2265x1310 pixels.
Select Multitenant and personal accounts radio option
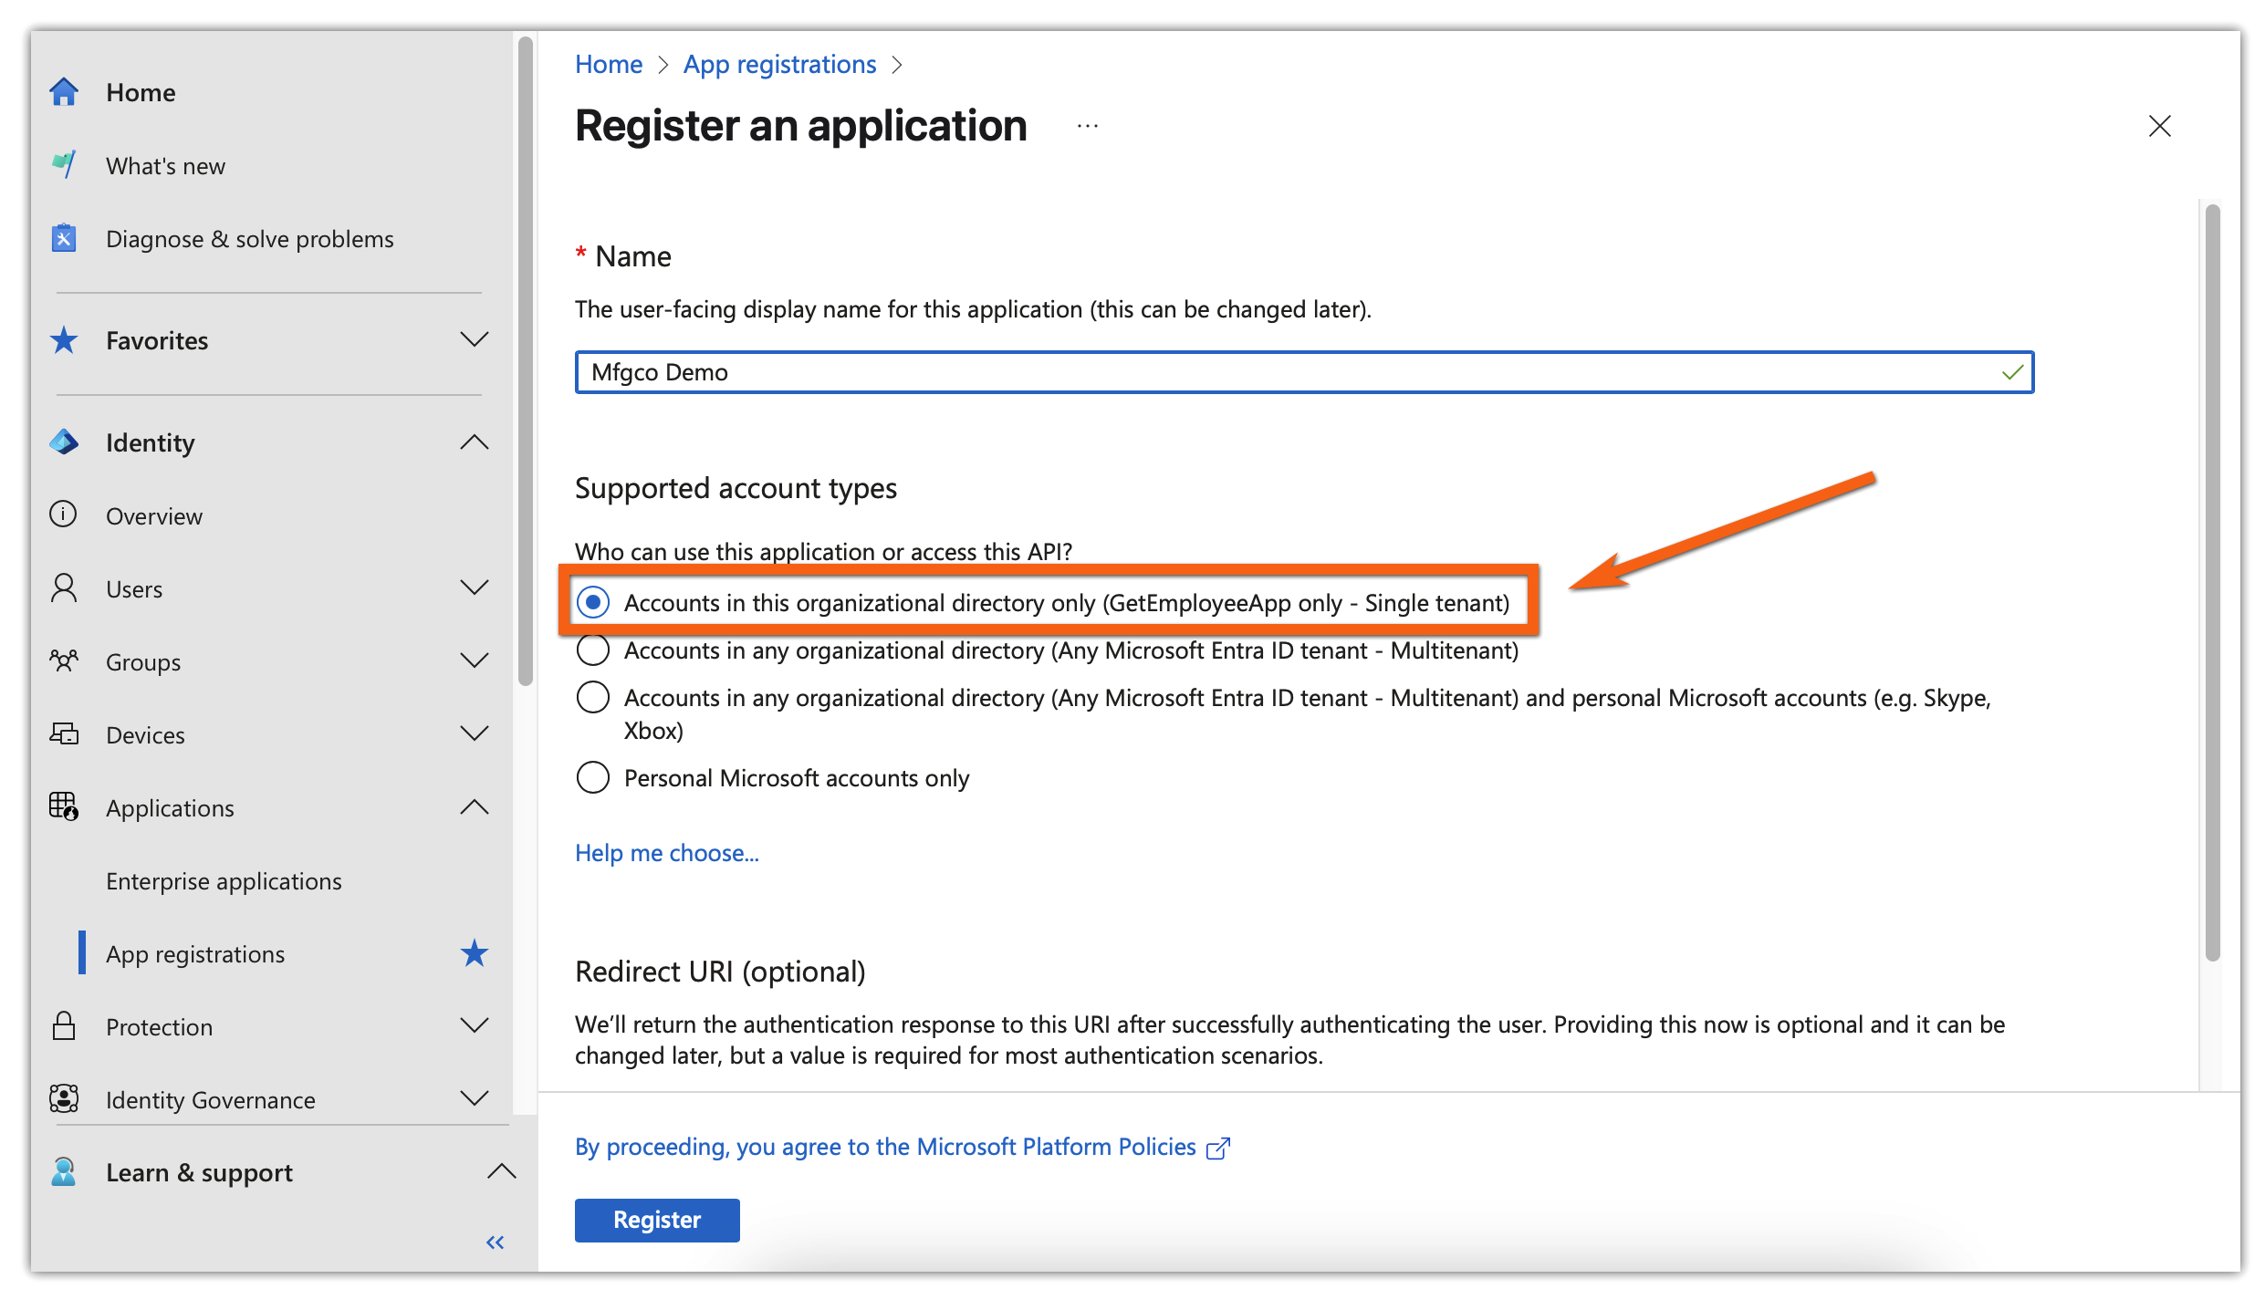593,698
